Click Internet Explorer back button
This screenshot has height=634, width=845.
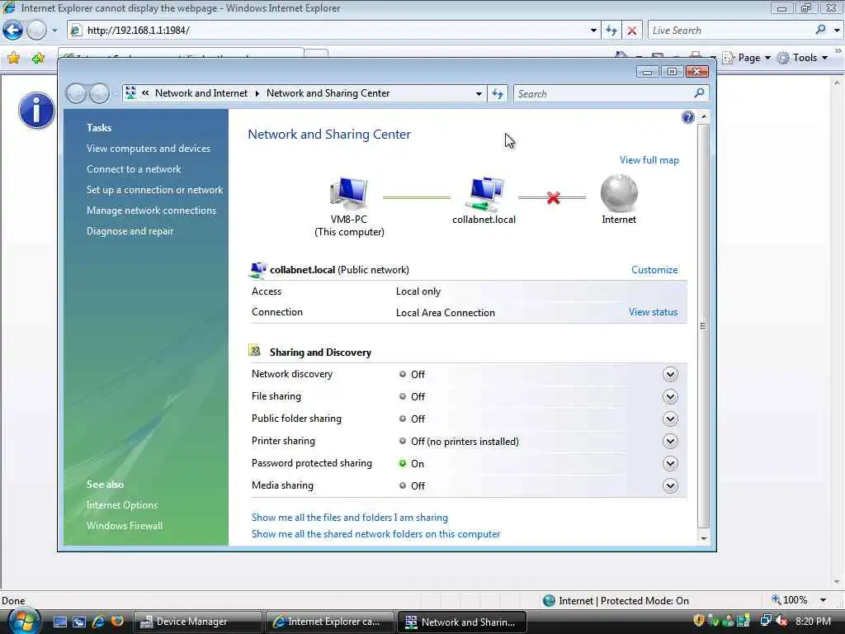click(x=13, y=31)
